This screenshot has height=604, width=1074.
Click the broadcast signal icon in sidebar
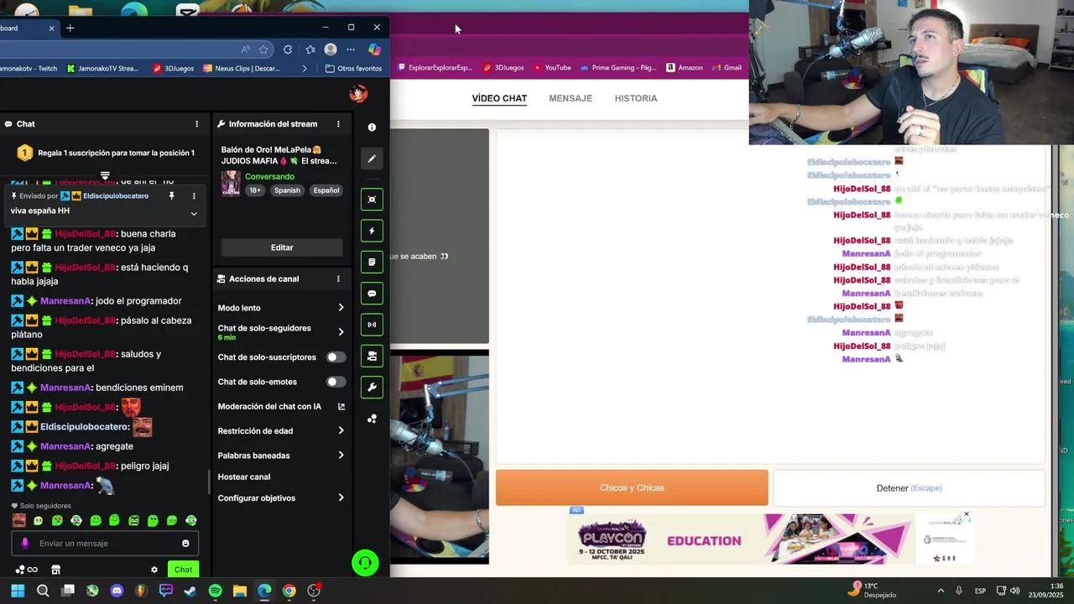click(372, 325)
